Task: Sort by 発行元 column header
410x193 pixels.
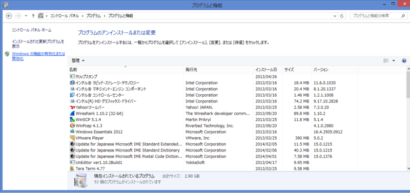Action: 219,70
